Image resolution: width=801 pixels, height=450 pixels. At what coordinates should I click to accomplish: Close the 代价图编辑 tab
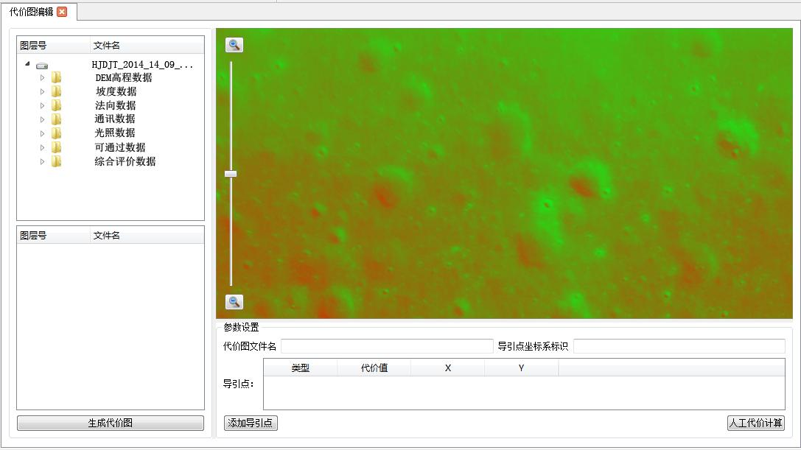(x=62, y=12)
